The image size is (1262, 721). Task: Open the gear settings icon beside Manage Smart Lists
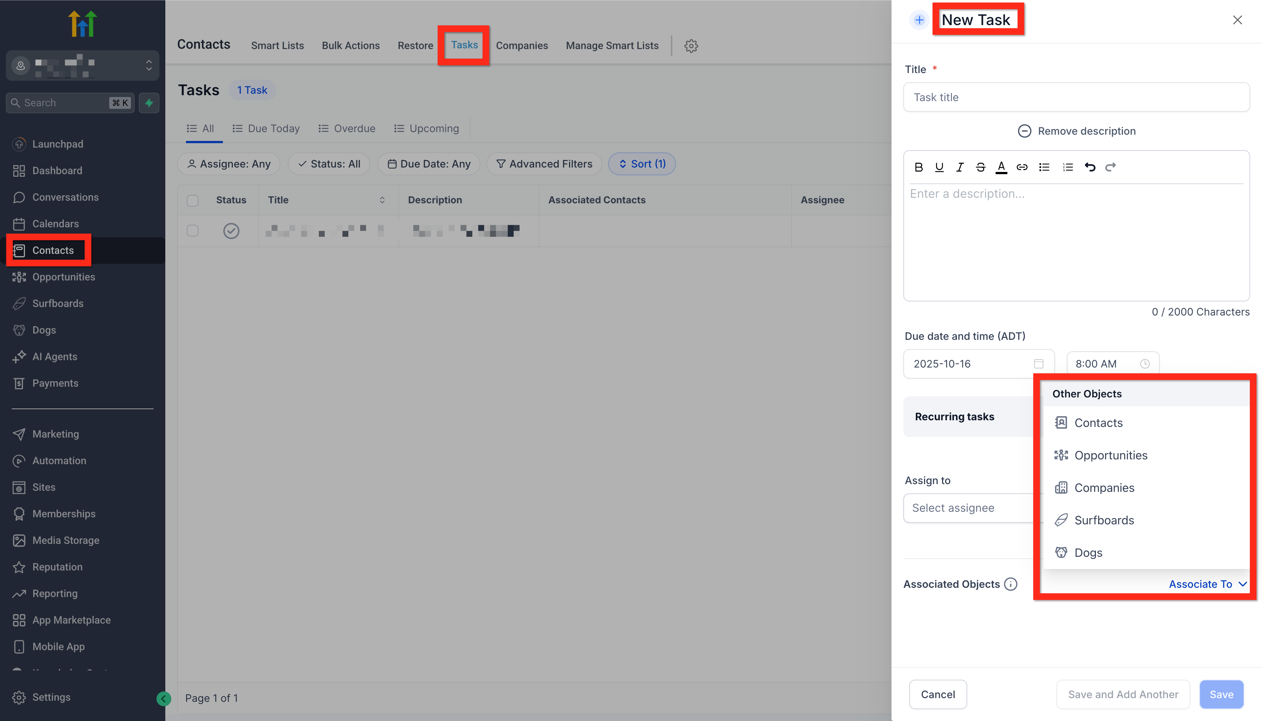click(691, 46)
